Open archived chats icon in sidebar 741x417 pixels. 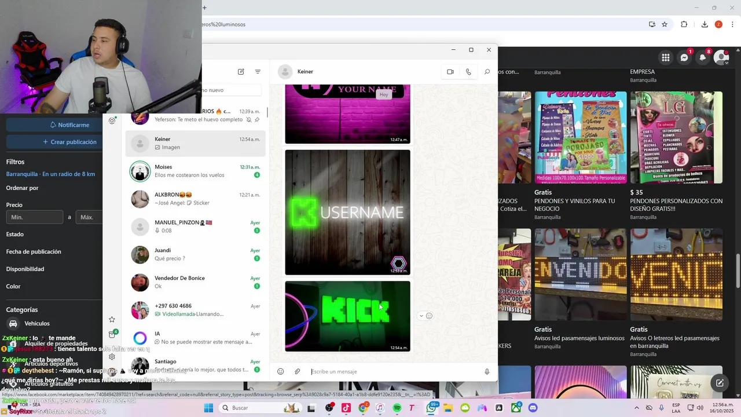(x=112, y=334)
